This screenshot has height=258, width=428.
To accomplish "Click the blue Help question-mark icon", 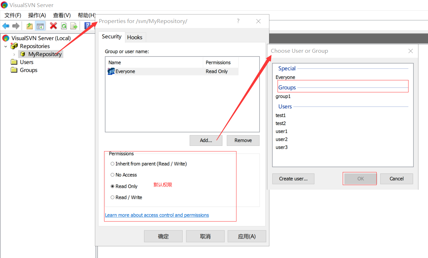I will point(87,26).
